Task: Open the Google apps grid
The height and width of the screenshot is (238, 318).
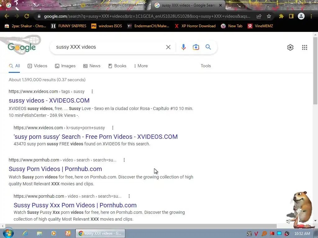Action: pyautogui.click(x=305, y=47)
